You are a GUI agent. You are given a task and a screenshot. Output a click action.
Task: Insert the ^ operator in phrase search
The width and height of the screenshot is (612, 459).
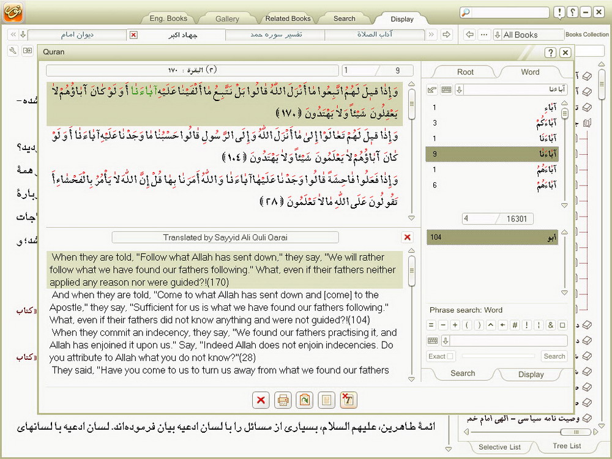point(491,325)
